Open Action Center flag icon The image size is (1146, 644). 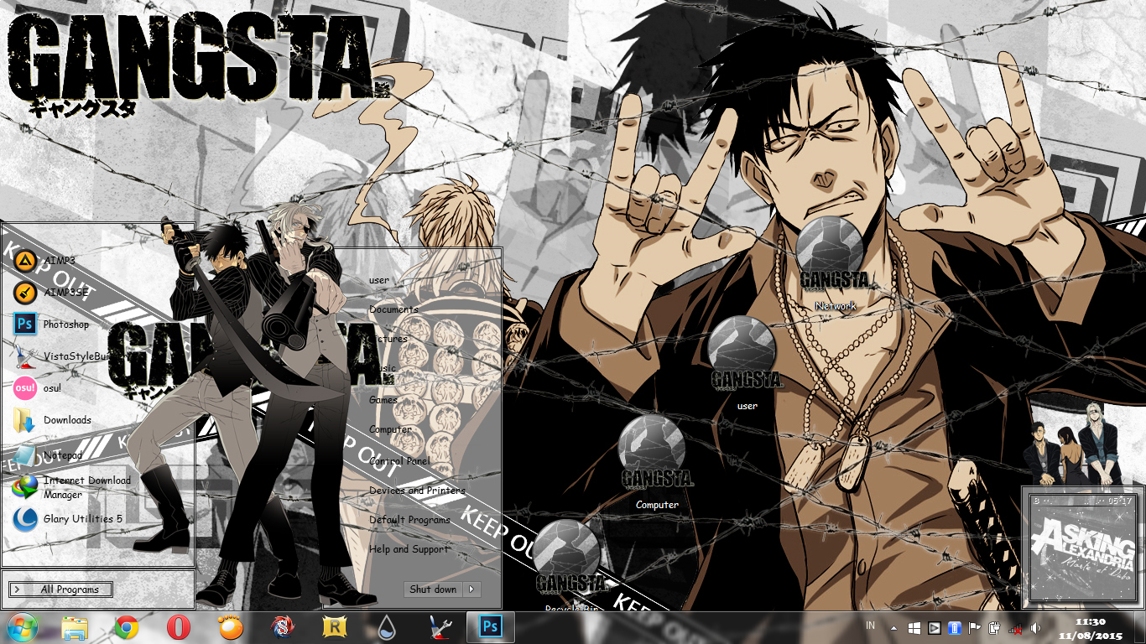[974, 628]
